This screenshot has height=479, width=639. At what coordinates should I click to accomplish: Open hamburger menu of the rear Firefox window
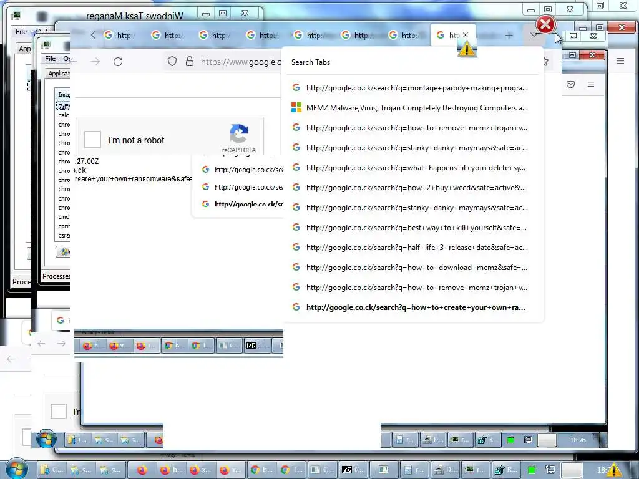click(x=620, y=61)
